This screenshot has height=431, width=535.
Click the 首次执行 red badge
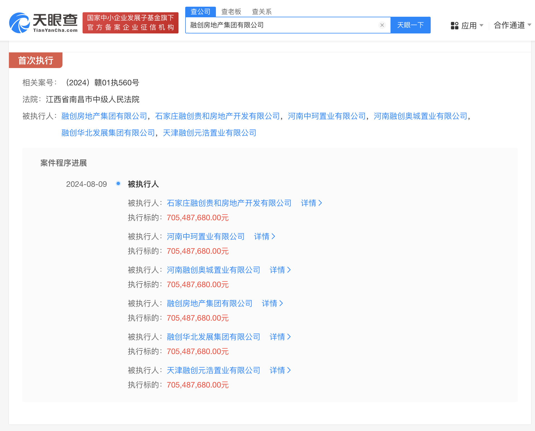pos(36,60)
